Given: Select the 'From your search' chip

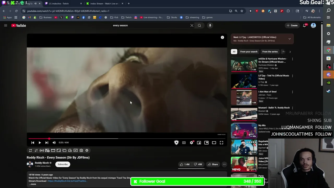Looking at the screenshot, I should pyautogui.click(x=249, y=52).
